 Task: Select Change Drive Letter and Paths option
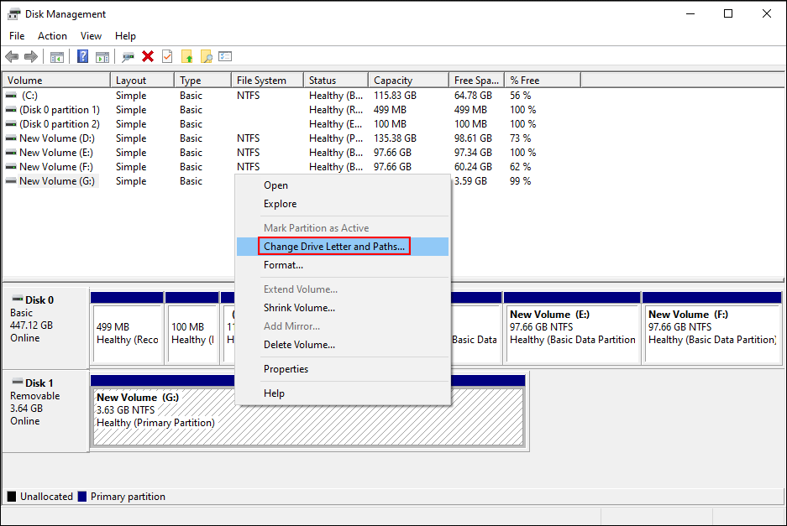334,247
